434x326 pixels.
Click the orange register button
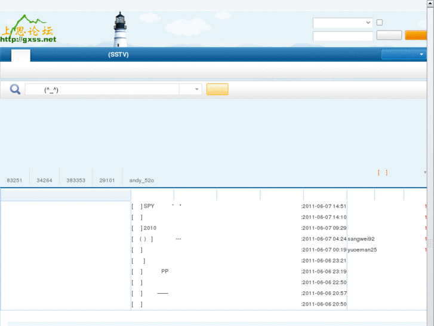click(415, 35)
